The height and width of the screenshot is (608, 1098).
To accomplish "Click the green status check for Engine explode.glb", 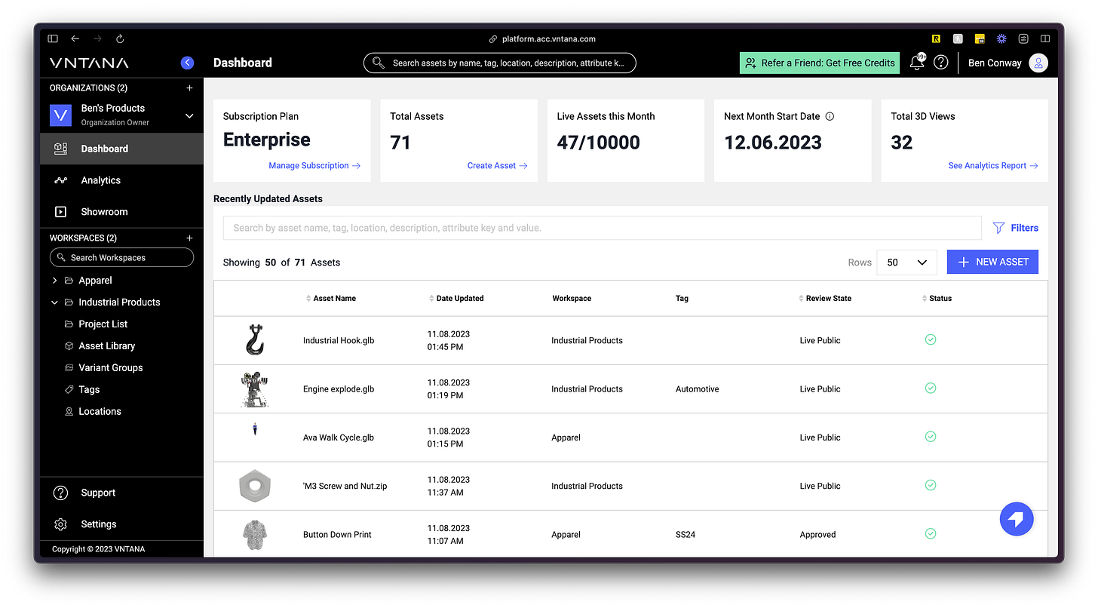I will [930, 388].
